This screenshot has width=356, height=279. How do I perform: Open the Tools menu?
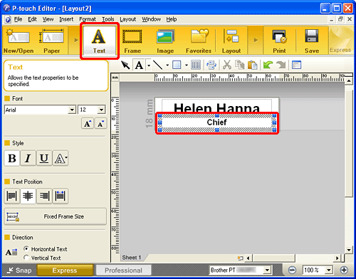point(108,19)
